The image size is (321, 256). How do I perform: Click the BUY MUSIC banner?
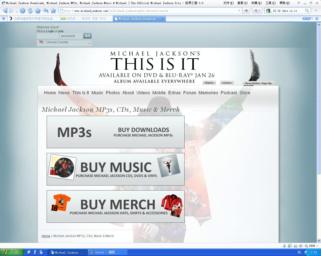(115, 169)
